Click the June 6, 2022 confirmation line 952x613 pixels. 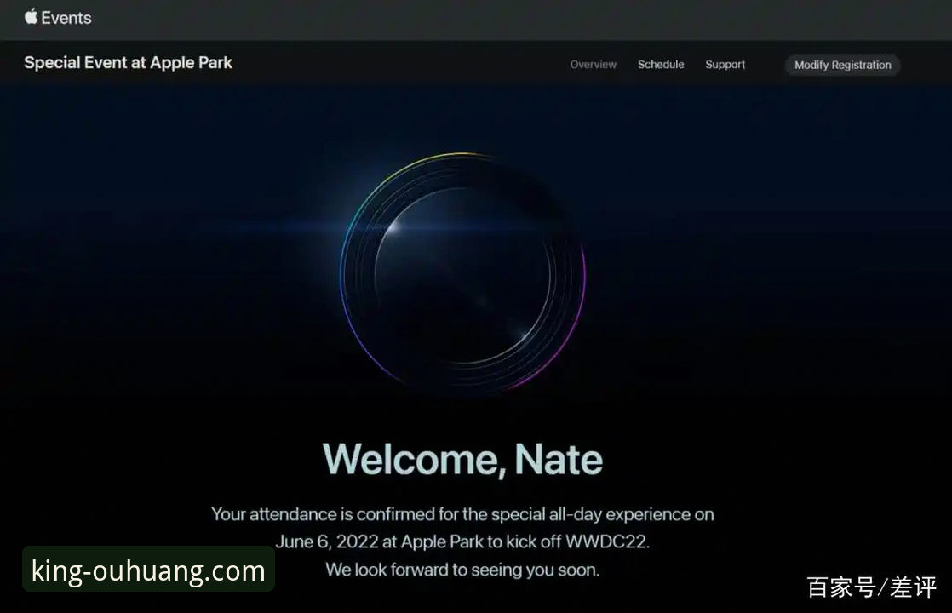point(462,541)
